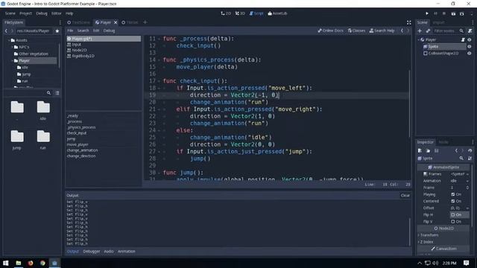477x268 pixels.
Task: Collapse the Player node in Scene tree
Action: click(419, 39)
